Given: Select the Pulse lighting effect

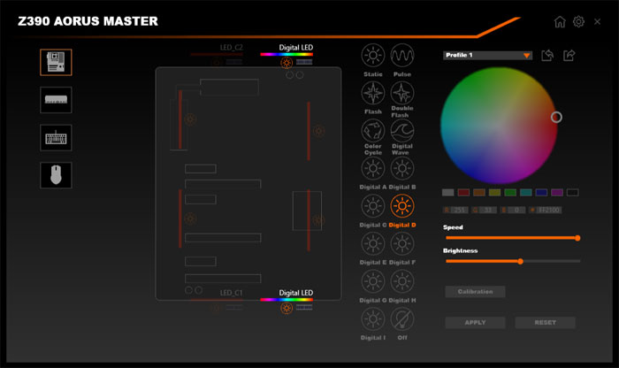Looking at the screenshot, I should tap(401, 55).
